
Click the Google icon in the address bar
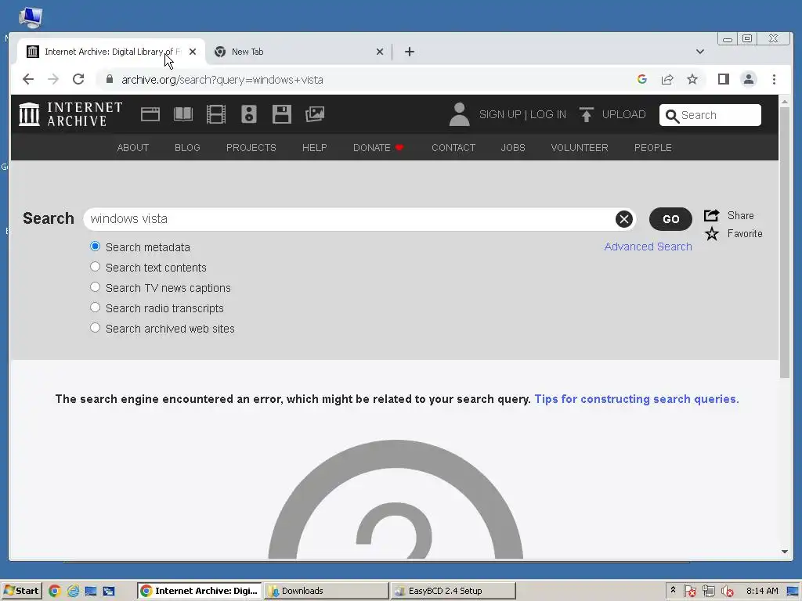[x=642, y=79]
